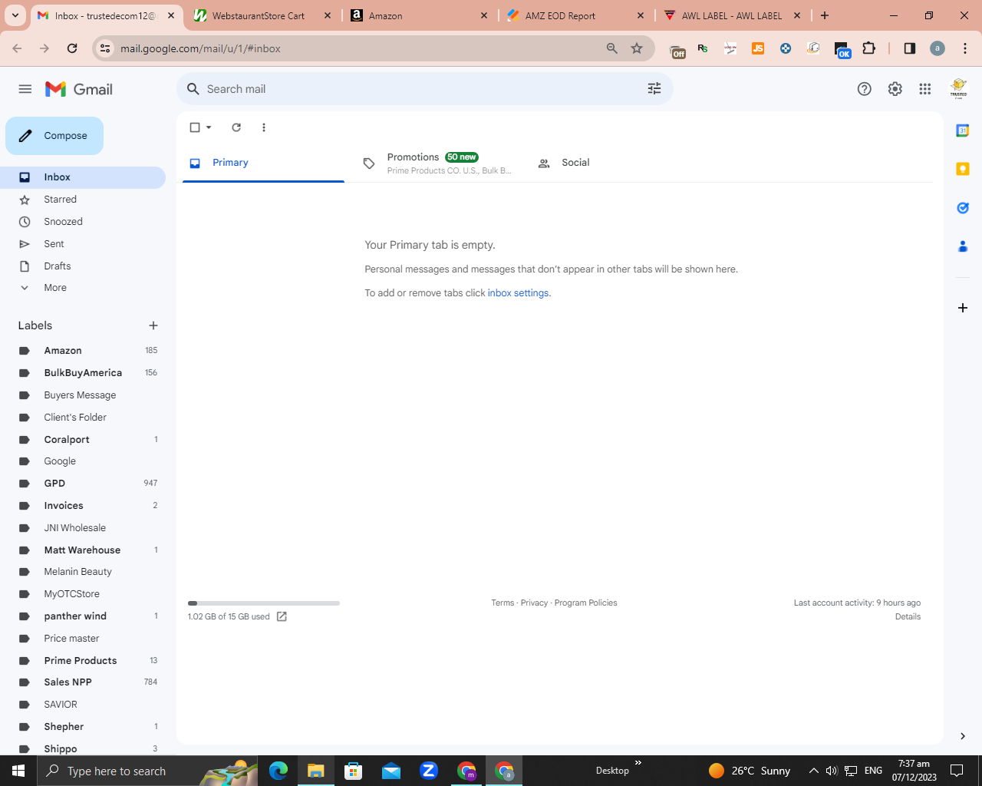The image size is (982, 786).
Task: Open Google Calendar side panel
Action: pos(963,130)
